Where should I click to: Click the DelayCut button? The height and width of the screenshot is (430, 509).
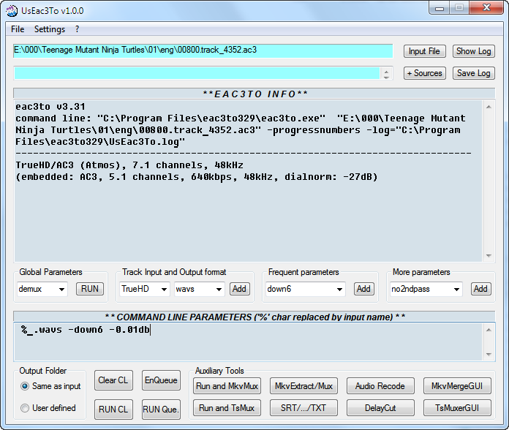click(x=380, y=408)
